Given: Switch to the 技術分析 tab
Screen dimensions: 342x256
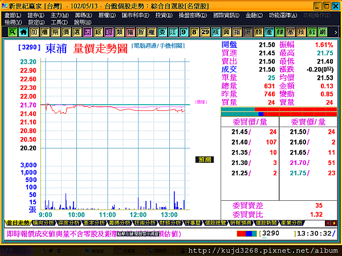Looking at the screenshot, I should coord(145,223).
